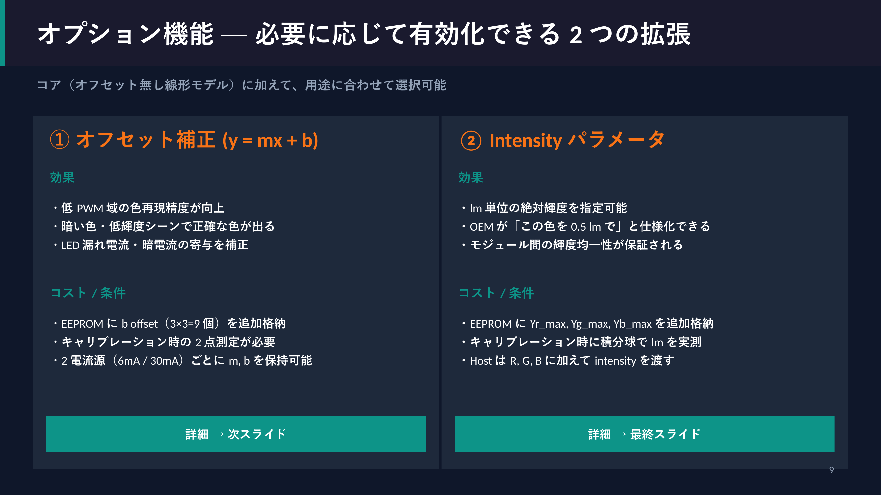Select the 効果 label in the left card
The image size is (881, 495).
pyautogui.click(x=62, y=178)
